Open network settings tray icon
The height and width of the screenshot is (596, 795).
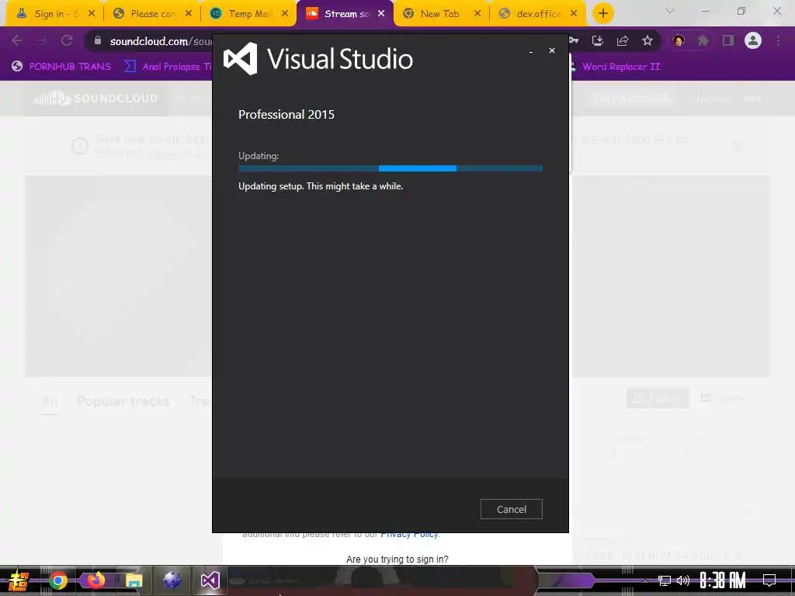tap(665, 580)
